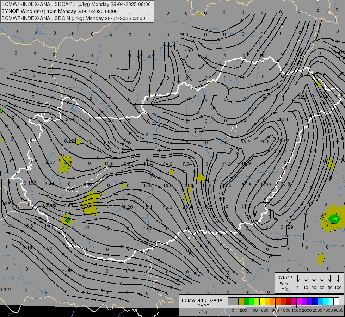Click the 24.5 value on the map
Image resolution: width=345 pixels, height=317 pixels.
tap(71, 120)
